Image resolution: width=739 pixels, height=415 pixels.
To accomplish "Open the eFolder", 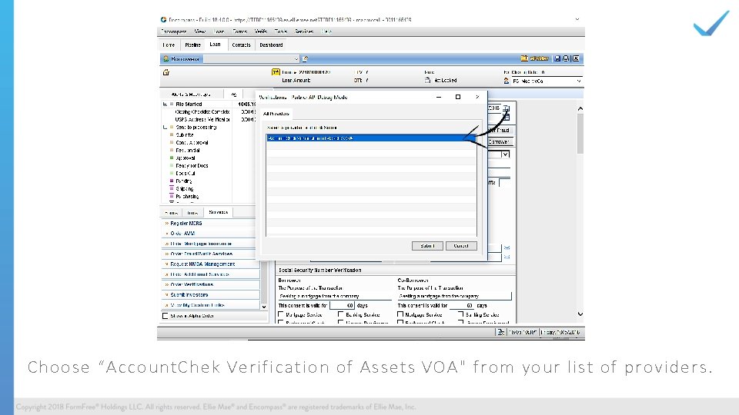I will point(534,58).
